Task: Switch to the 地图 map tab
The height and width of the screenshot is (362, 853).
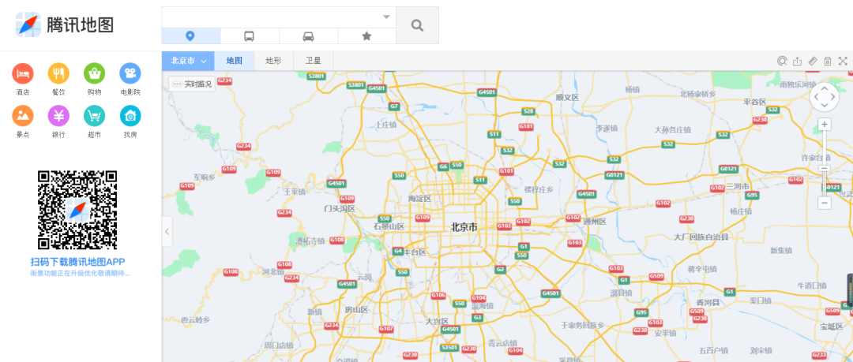Action: tap(235, 61)
